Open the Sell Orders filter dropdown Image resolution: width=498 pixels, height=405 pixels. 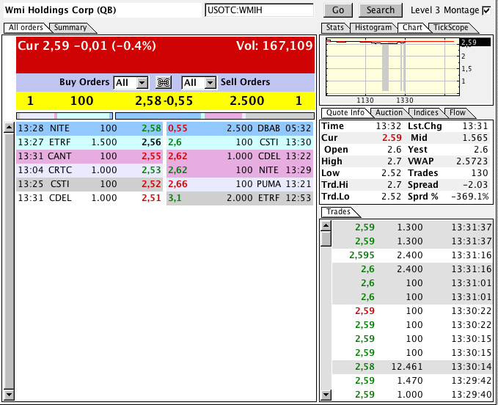(210, 83)
